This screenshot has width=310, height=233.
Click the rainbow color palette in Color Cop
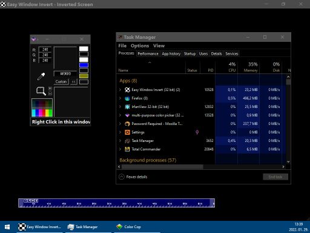(42, 107)
